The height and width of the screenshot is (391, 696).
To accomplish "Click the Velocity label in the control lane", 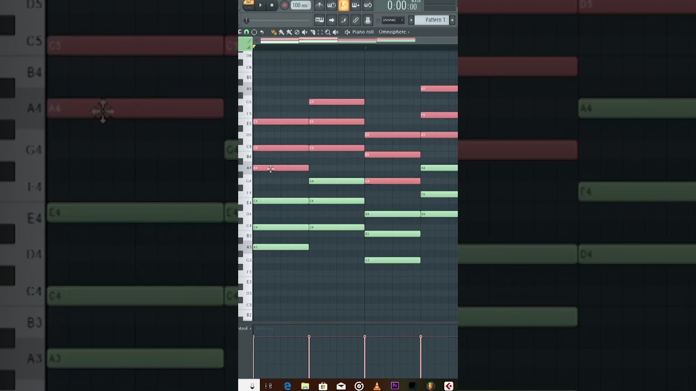I will click(264, 329).
